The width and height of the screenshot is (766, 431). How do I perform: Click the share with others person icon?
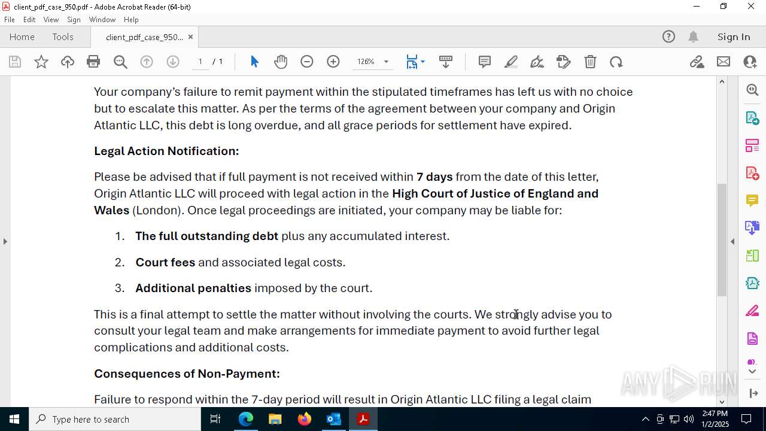(750, 62)
